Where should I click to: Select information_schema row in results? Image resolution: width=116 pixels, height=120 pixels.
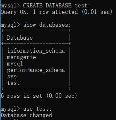click(x=36, y=51)
